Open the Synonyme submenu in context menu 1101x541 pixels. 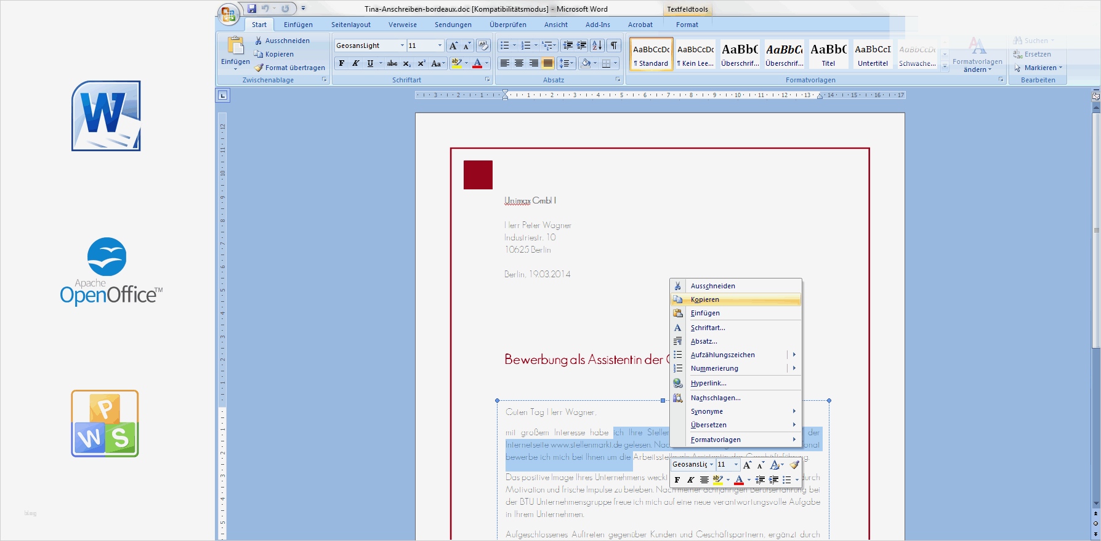click(735, 411)
